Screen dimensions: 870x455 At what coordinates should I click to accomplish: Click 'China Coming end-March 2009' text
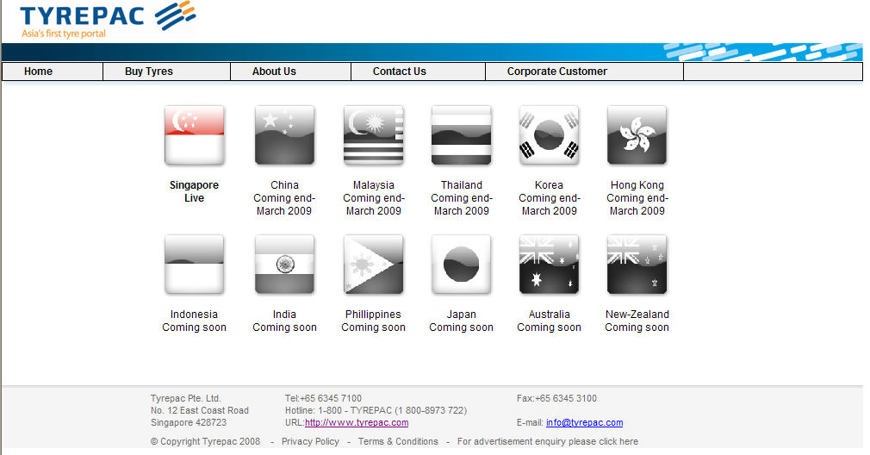pos(284,198)
